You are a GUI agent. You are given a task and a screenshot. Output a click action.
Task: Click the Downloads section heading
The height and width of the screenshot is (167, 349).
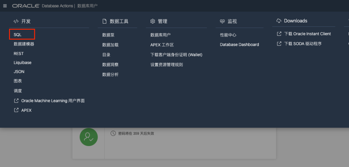coord(296,21)
